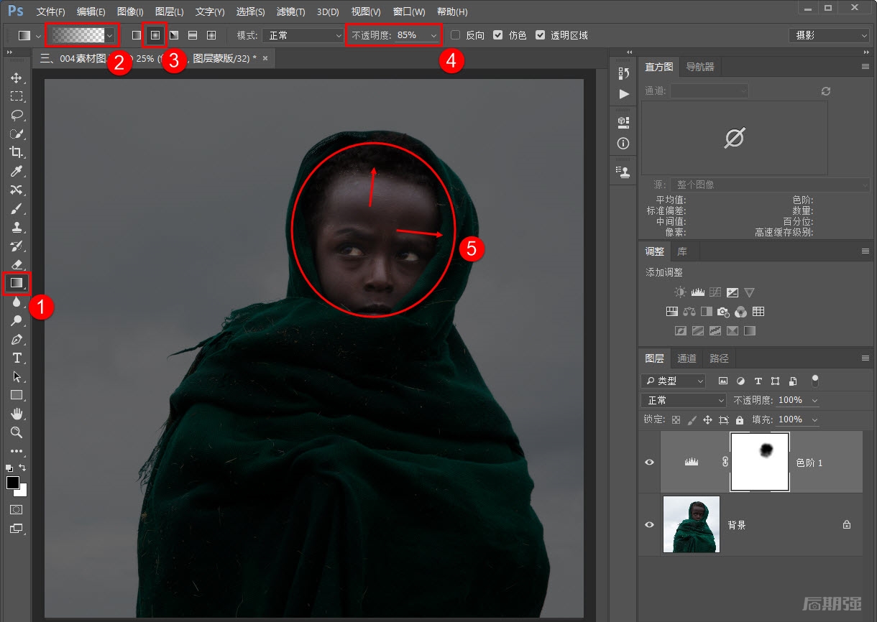This screenshot has height=622, width=877.
Task: Click the foreground color swatch
Action: (x=13, y=483)
